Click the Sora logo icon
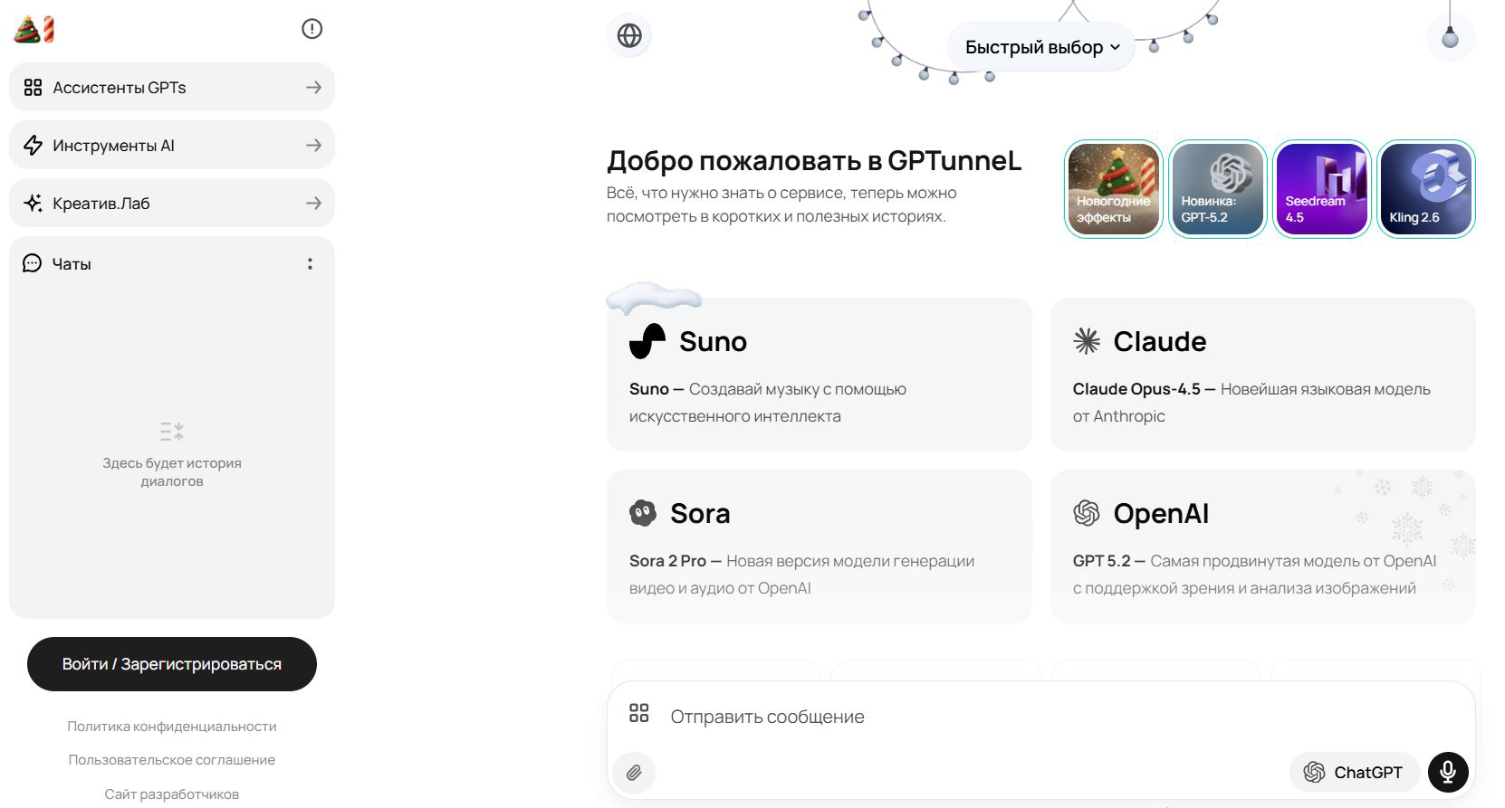Image resolution: width=1505 pixels, height=808 pixels. 643,513
